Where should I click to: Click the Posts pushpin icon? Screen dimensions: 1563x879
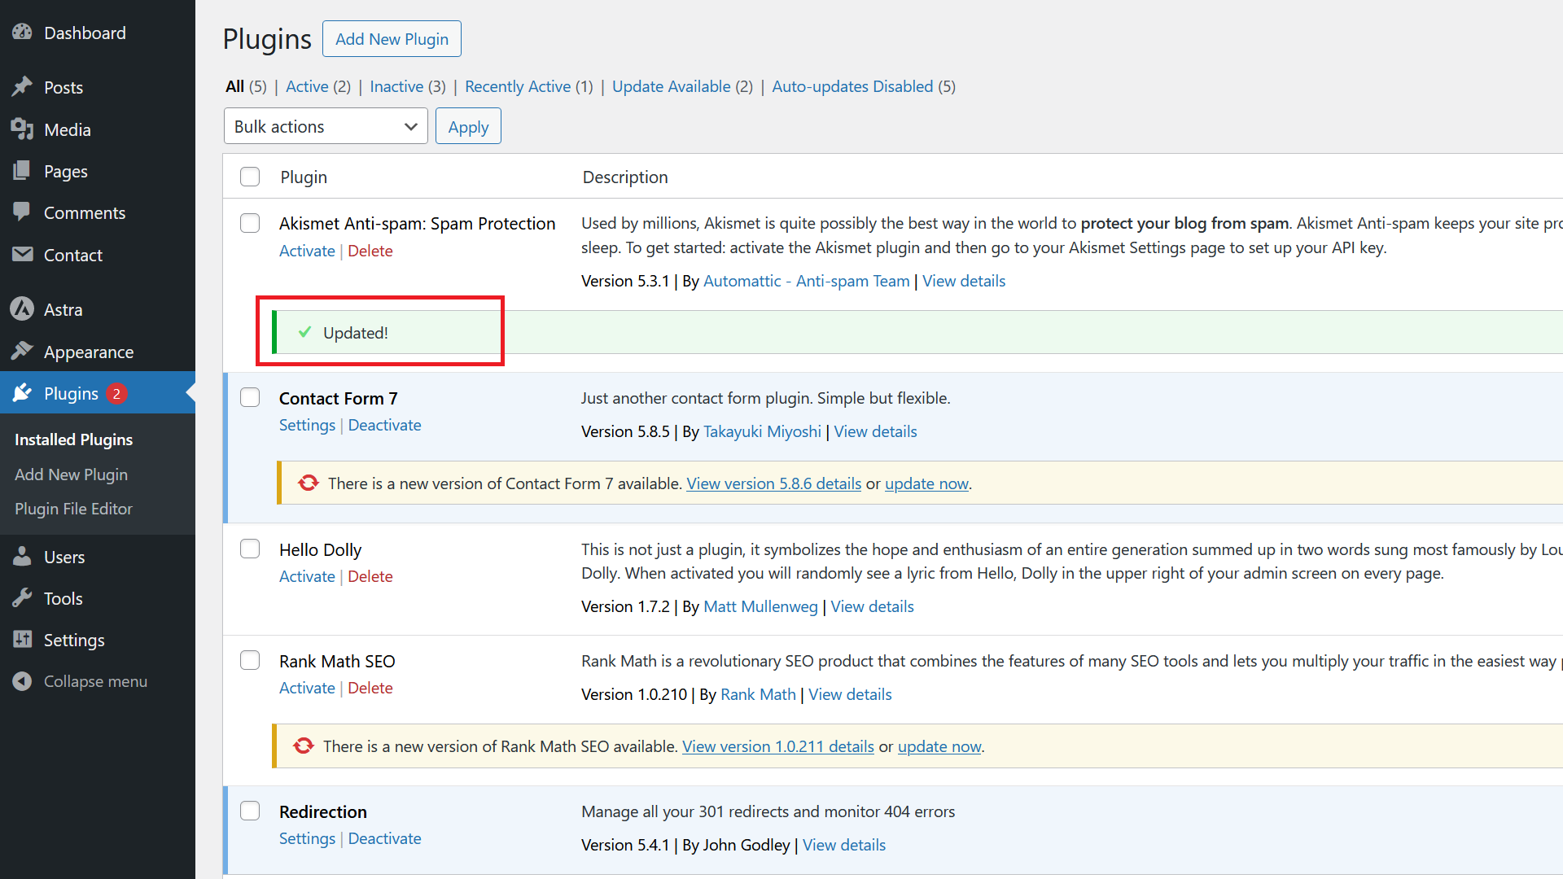pos(22,87)
